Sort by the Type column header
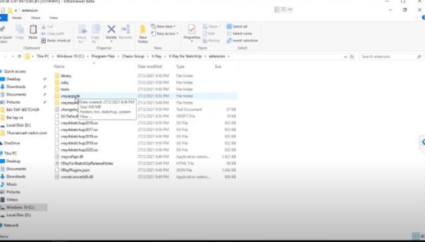 tap(180, 66)
